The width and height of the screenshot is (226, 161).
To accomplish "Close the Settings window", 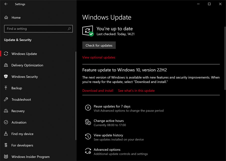I will (220, 4).
